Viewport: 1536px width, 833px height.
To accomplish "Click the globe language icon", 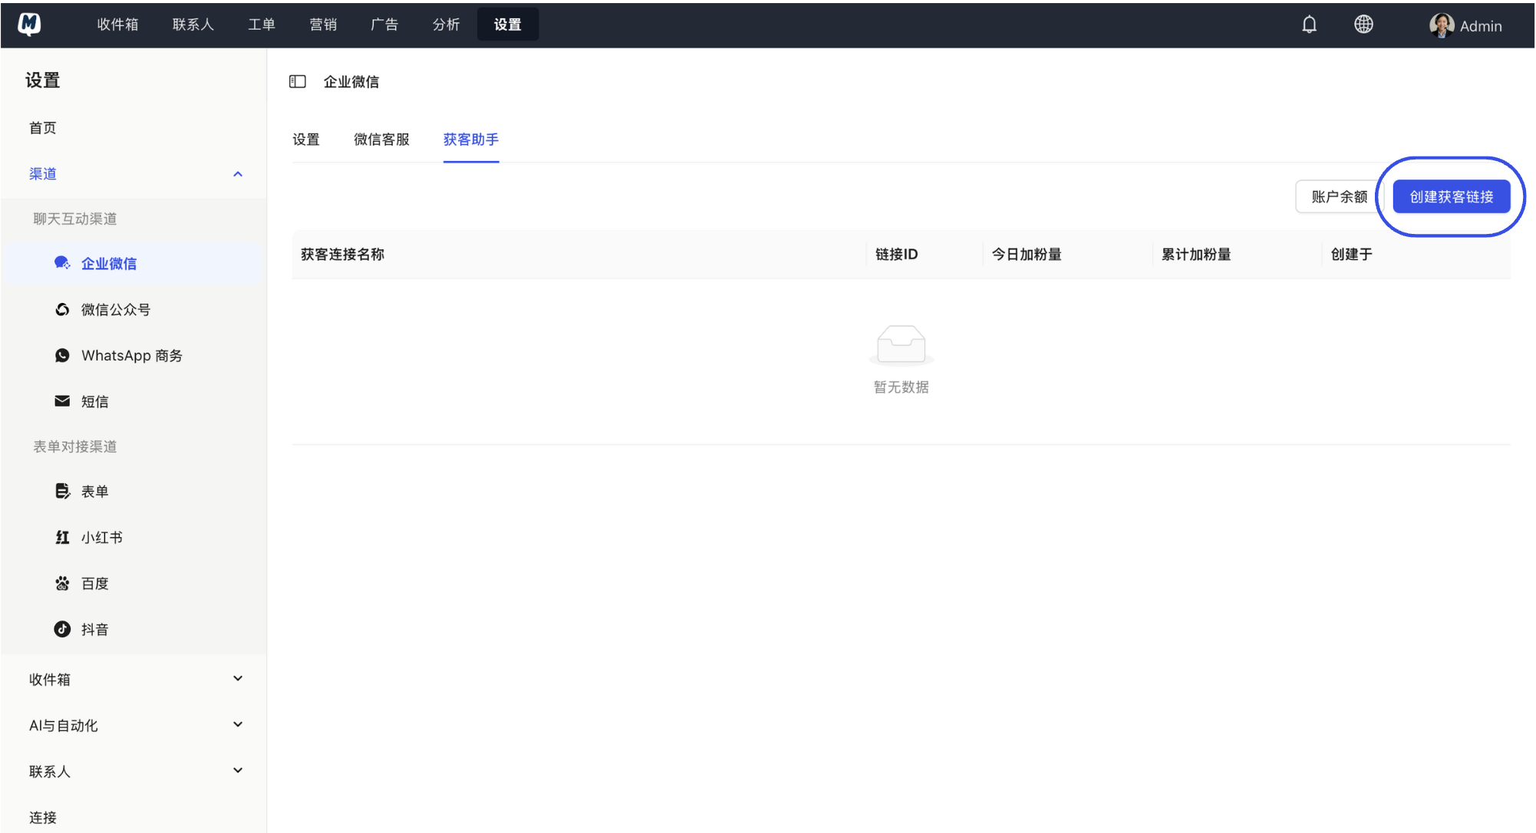I will coord(1363,24).
